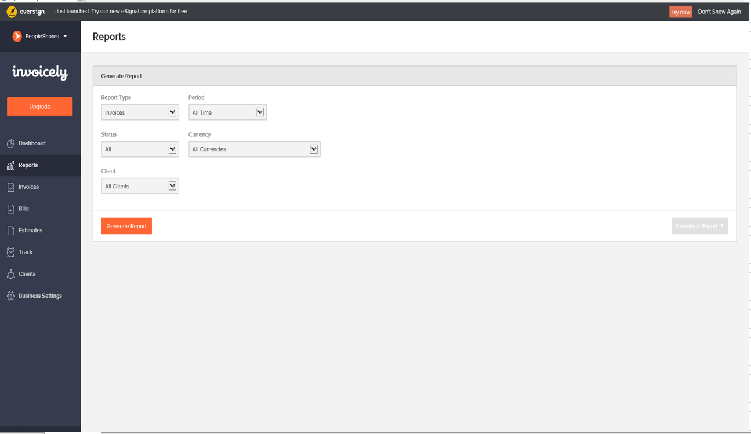Open the Client dropdown
This screenshot has width=751, height=434.
pyautogui.click(x=140, y=186)
